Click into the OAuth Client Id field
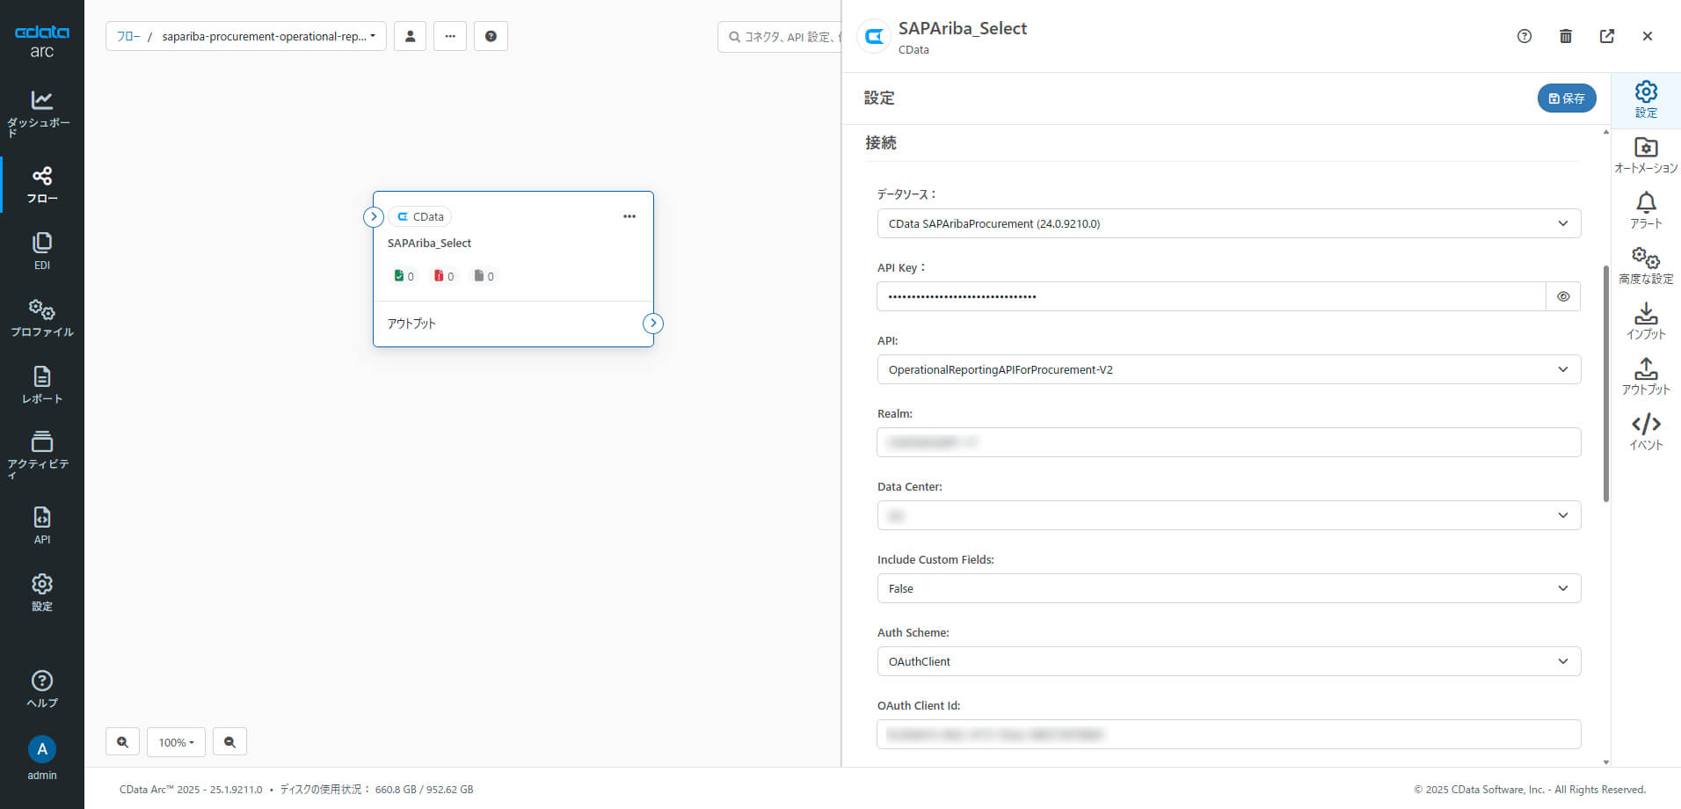This screenshot has width=1681, height=809. (1228, 734)
